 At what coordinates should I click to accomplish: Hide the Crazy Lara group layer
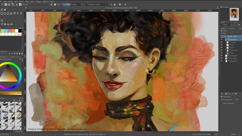point(222,40)
